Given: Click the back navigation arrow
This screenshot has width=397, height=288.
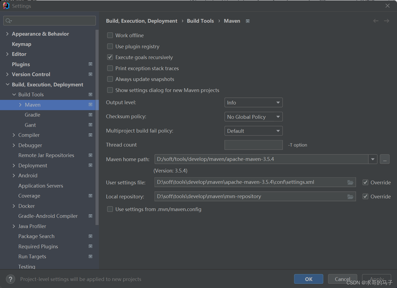Looking at the screenshot, I should point(376,21).
